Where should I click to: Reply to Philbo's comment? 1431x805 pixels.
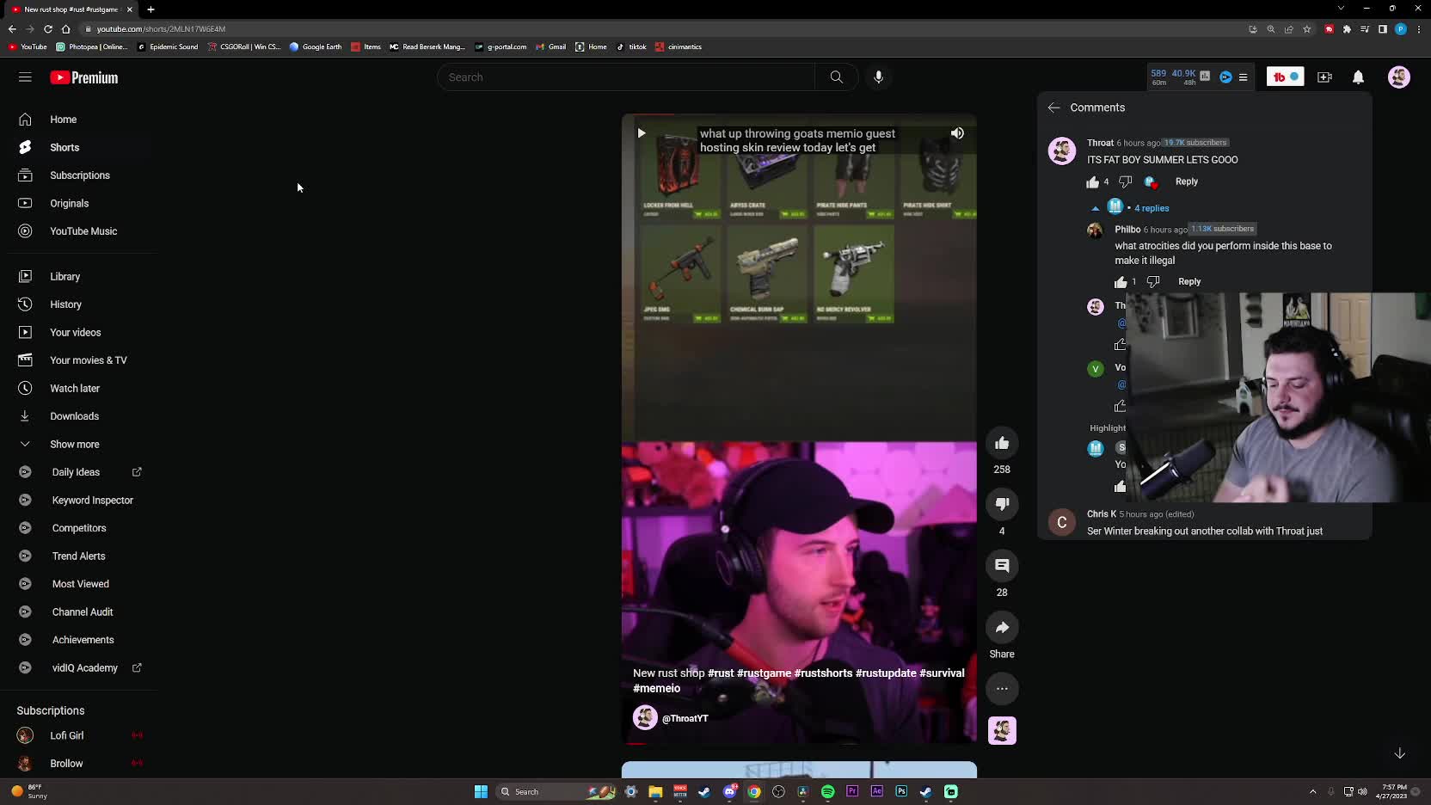1189,281
